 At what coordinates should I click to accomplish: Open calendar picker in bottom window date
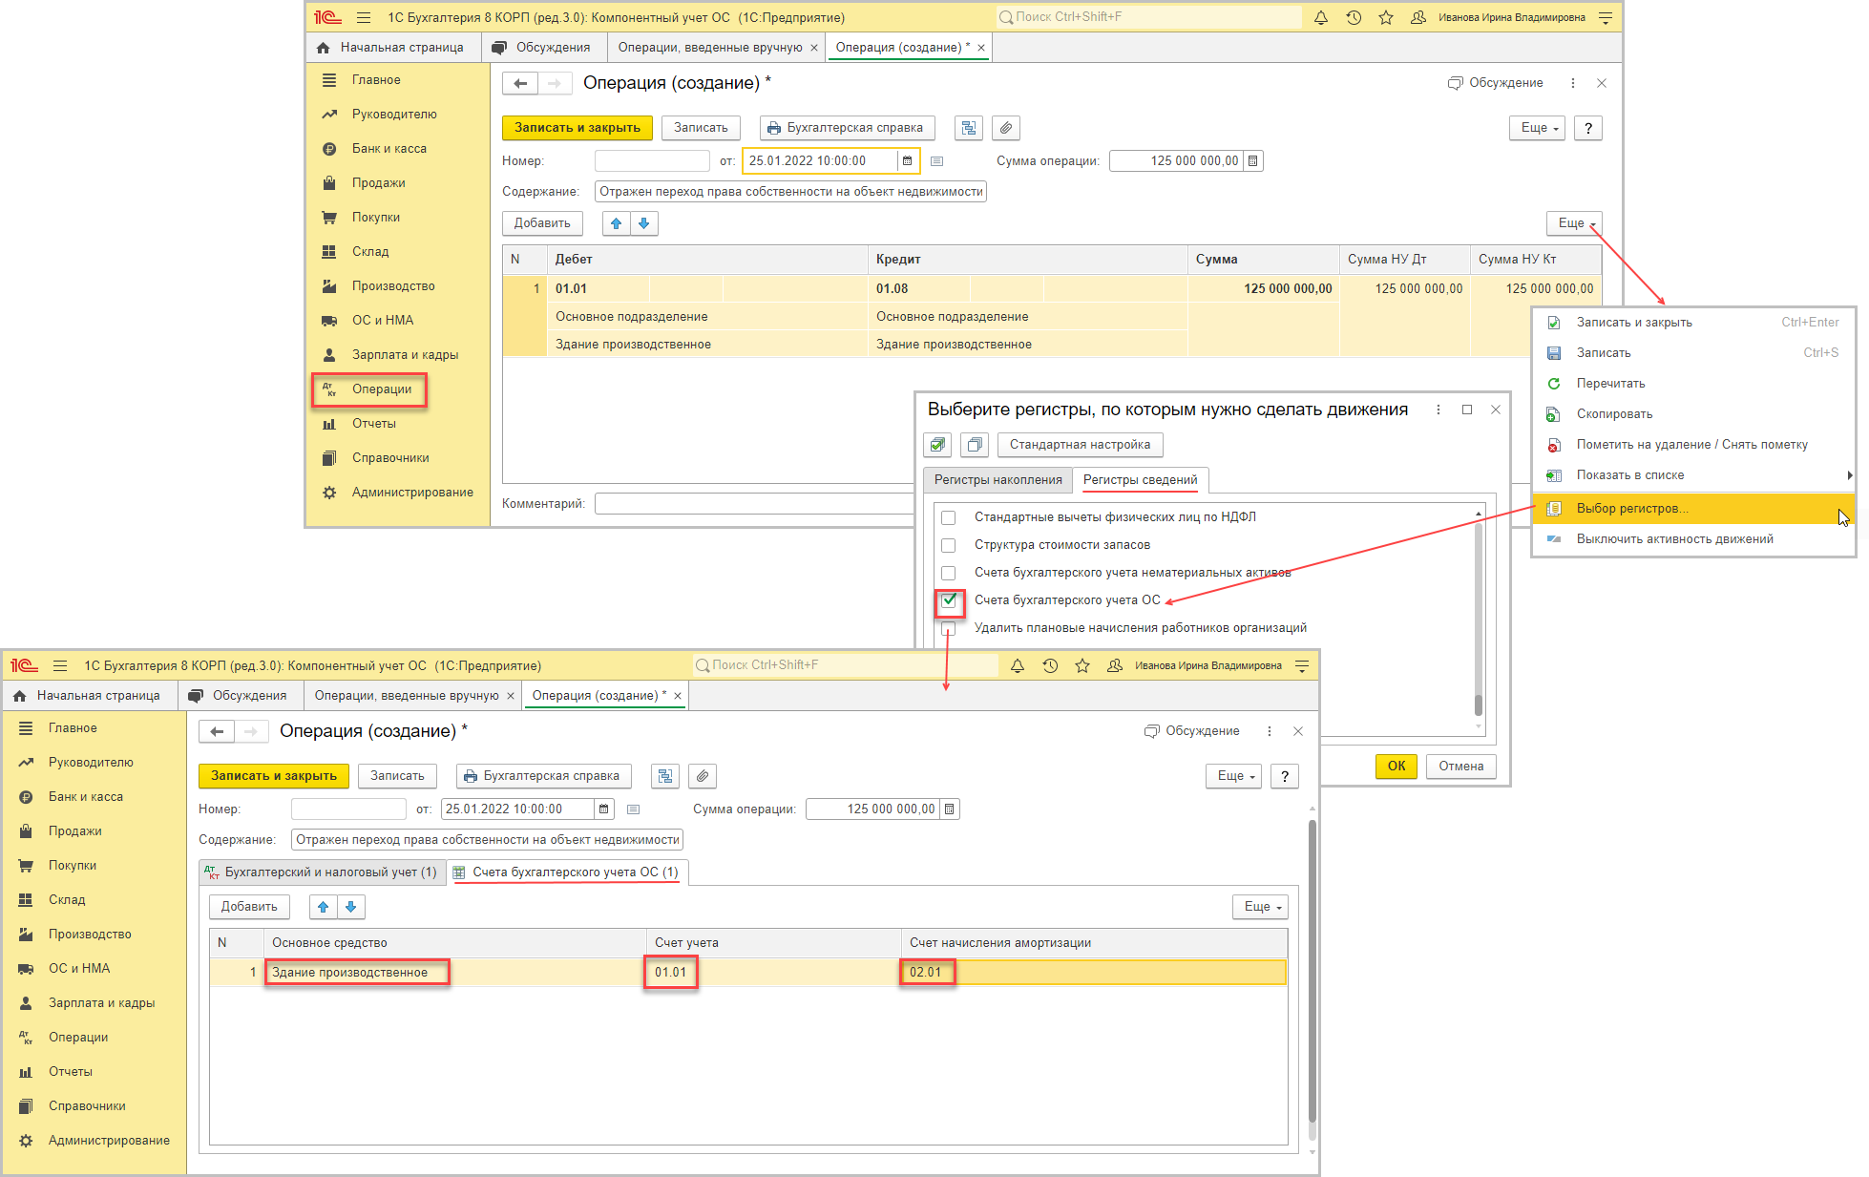coord(603,809)
